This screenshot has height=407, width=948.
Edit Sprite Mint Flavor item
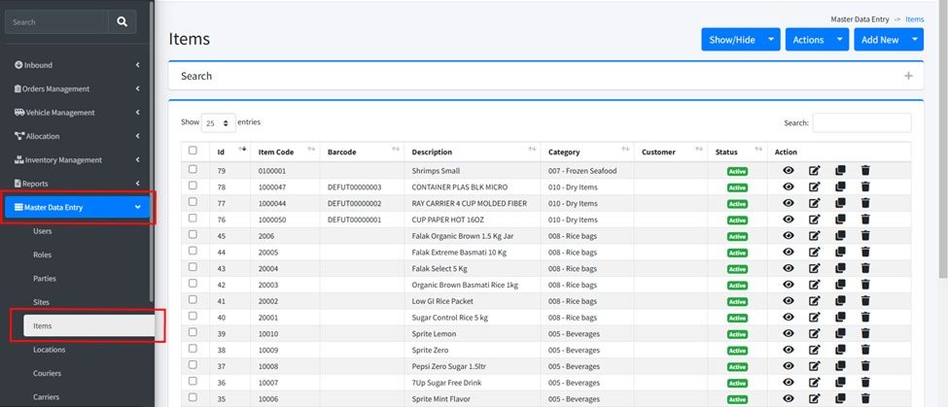coord(815,398)
